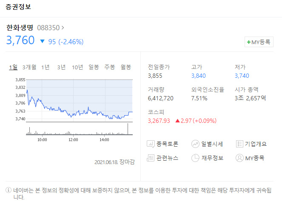The image size is (282, 207).
Task: Show the 일봉 daily candle chart
Action: (94, 67)
